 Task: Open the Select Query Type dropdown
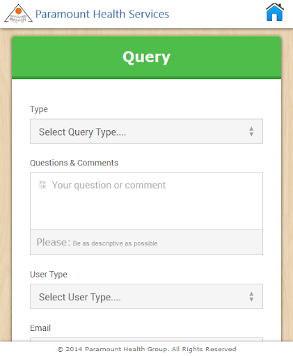[x=146, y=131]
